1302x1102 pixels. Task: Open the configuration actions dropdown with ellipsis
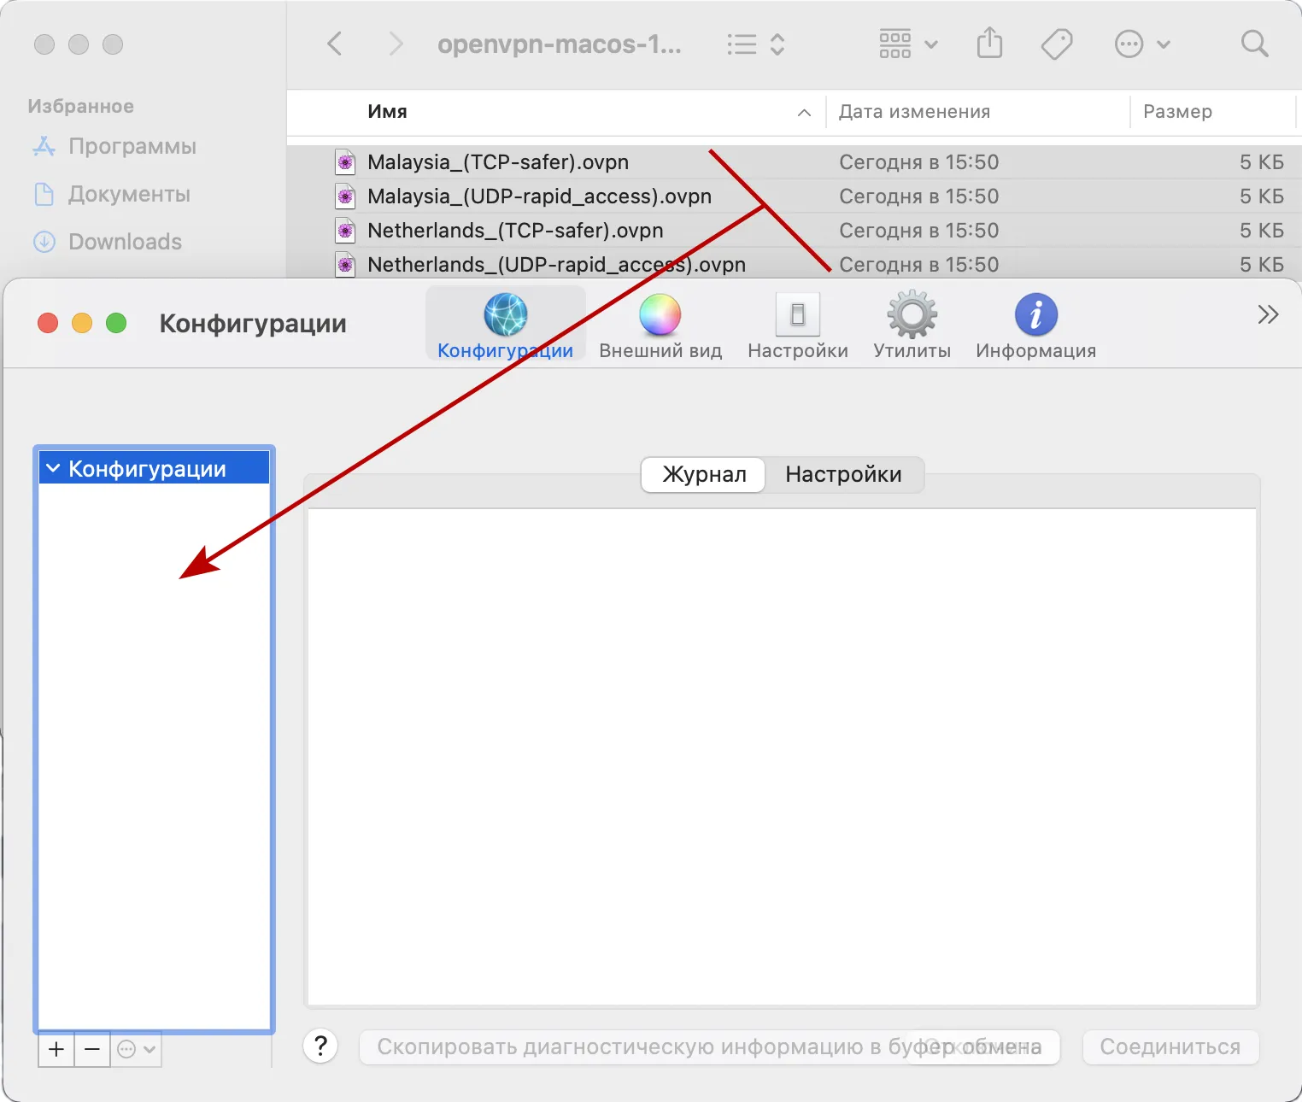pos(136,1049)
